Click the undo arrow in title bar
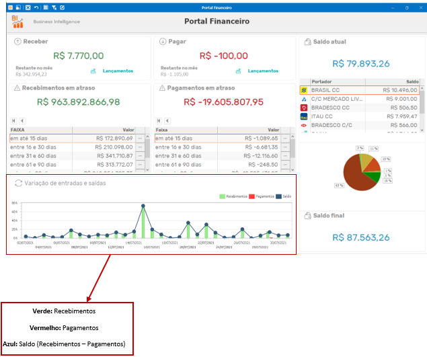Viewport: 427px width, 357px height. click(x=36, y=7)
